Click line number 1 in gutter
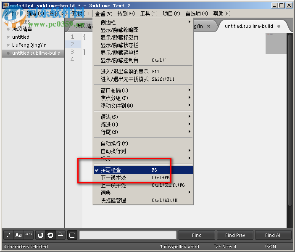 pyautogui.click(x=72, y=37)
